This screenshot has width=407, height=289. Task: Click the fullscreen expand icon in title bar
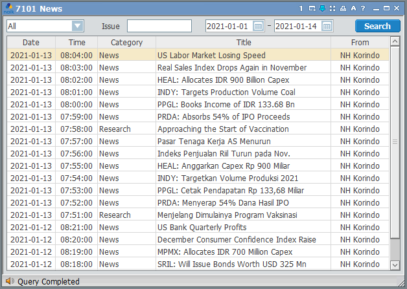(x=332, y=8)
